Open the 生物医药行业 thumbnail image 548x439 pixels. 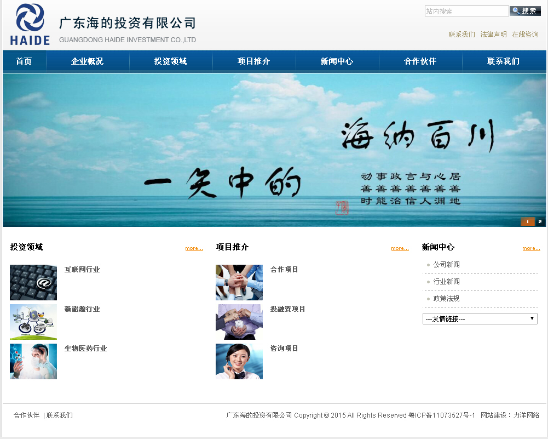click(x=33, y=362)
